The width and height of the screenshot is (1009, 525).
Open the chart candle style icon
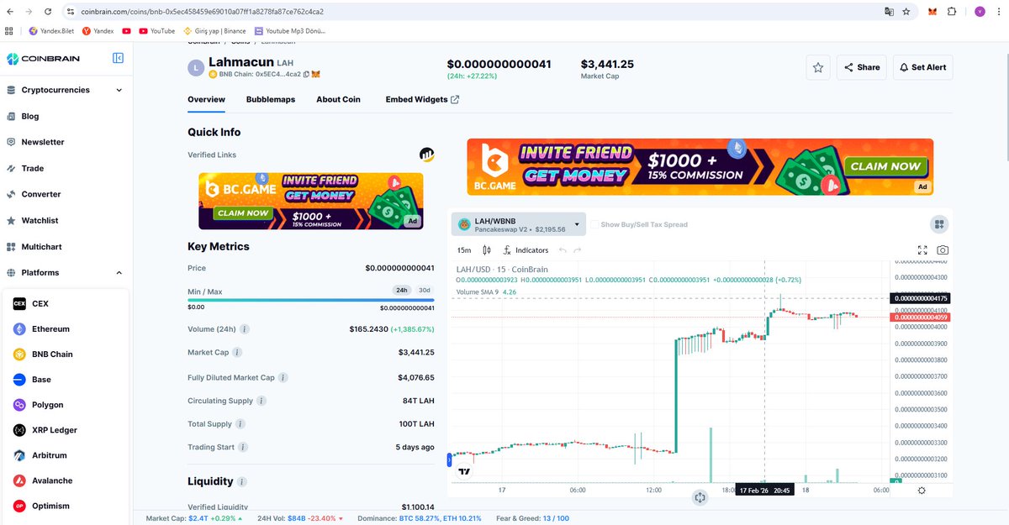point(487,250)
